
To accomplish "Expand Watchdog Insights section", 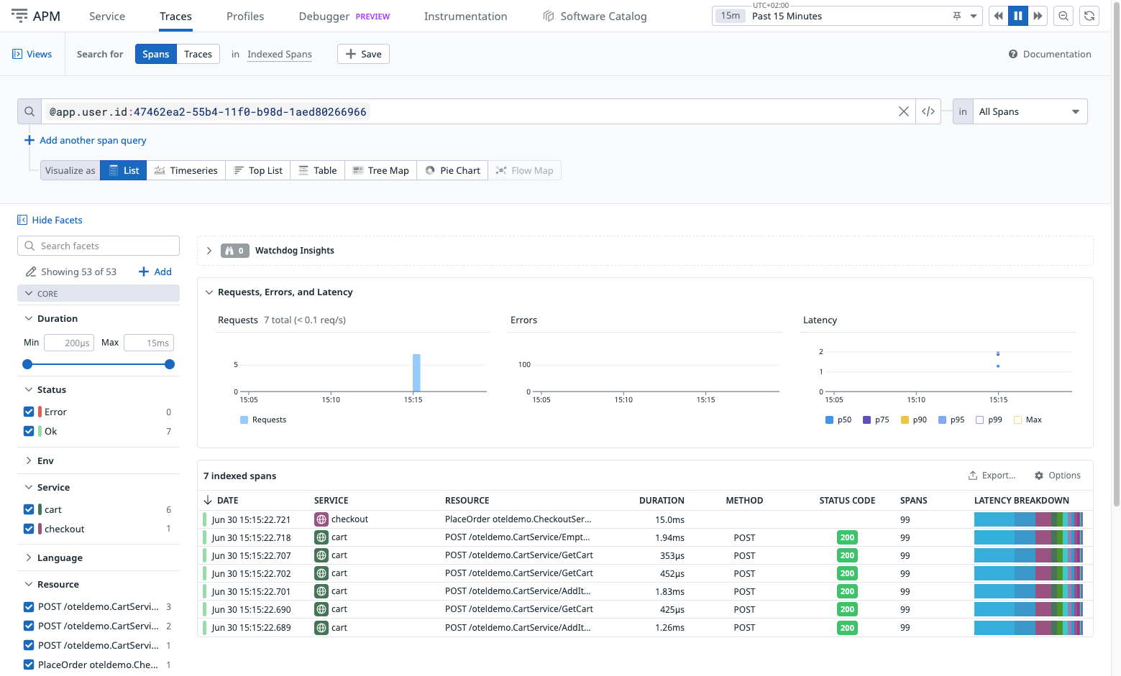I will 209,251.
